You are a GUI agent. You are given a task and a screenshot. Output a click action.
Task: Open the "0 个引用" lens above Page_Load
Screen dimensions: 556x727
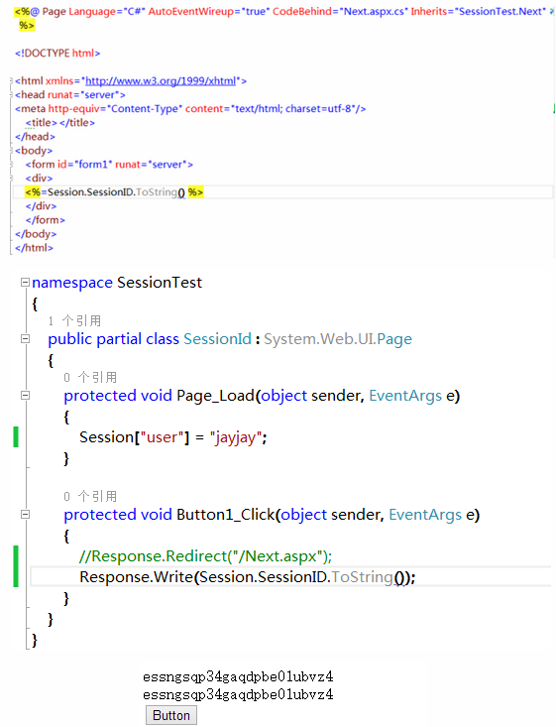tap(90, 378)
